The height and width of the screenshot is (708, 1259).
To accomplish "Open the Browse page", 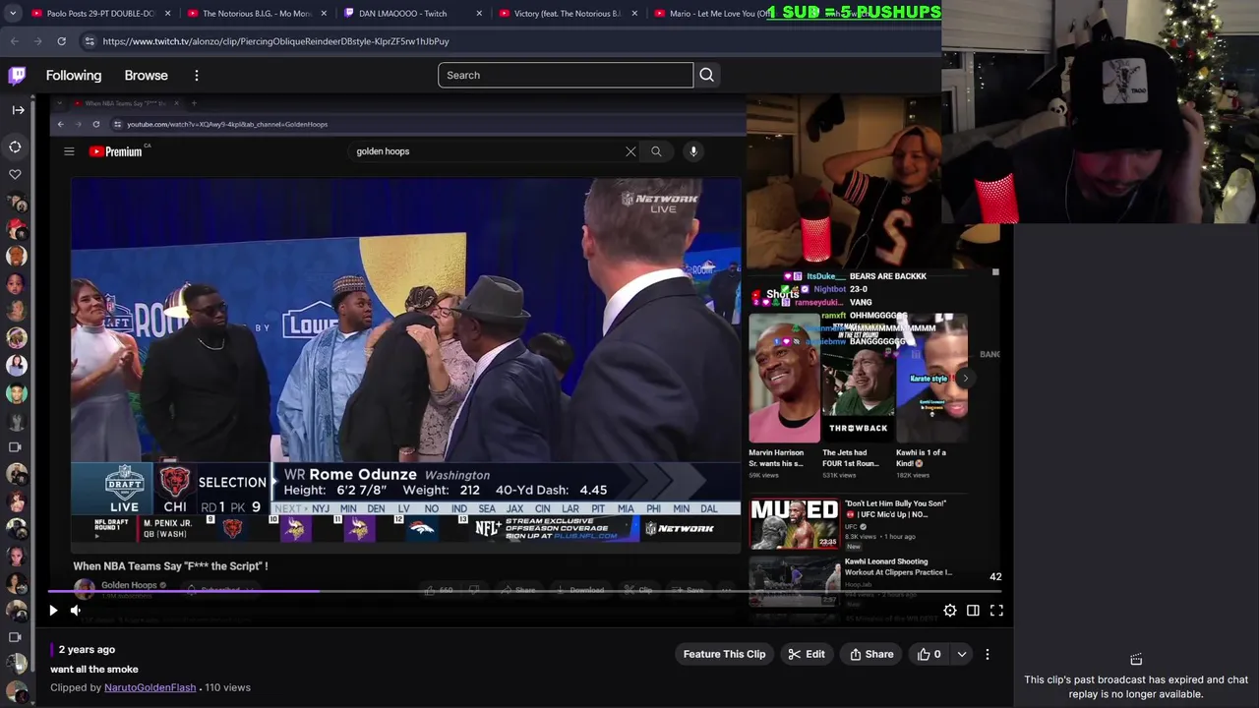I will pyautogui.click(x=146, y=76).
